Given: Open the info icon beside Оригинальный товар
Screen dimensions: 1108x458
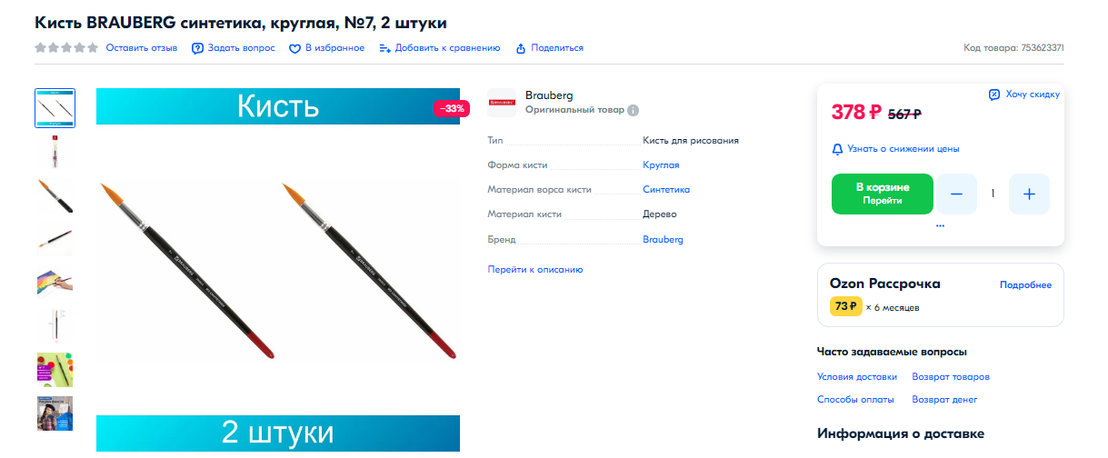Looking at the screenshot, I should (x=634, y=110).
